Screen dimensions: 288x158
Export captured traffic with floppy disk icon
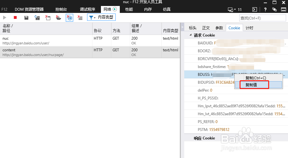click(x=26, y=18)
